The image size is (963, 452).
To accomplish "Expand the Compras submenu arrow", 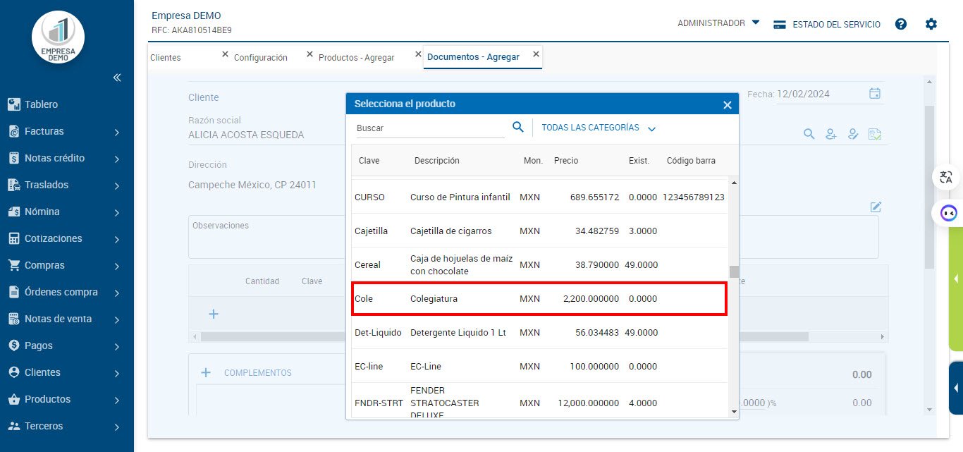I will pos(117,266).
